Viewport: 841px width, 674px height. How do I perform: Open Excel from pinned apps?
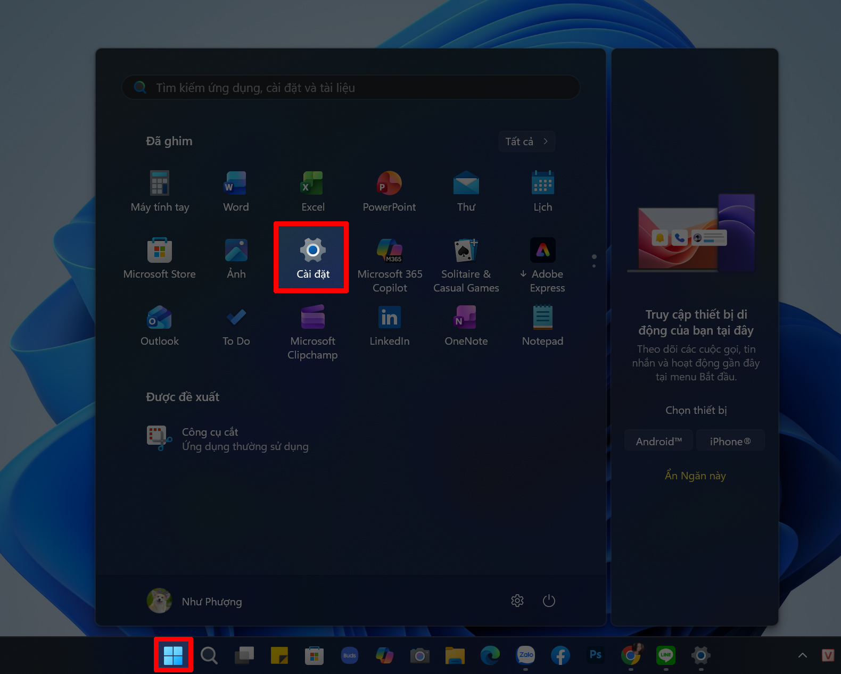pos(312,191)
